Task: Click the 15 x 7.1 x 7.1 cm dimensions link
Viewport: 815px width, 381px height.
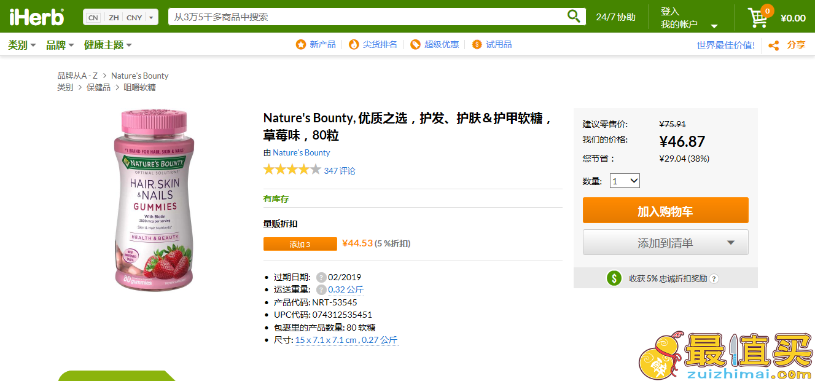Action: 346,340
